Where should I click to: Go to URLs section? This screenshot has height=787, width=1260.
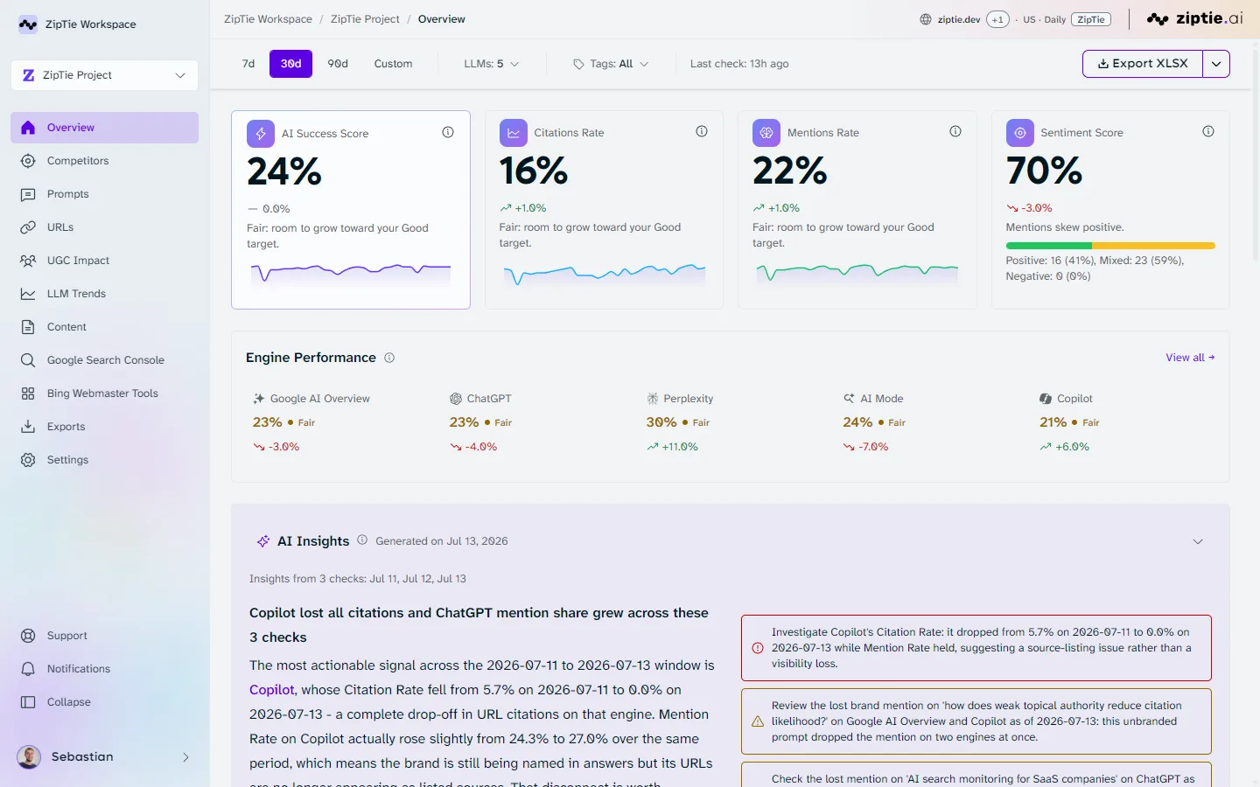coord(104,227)
